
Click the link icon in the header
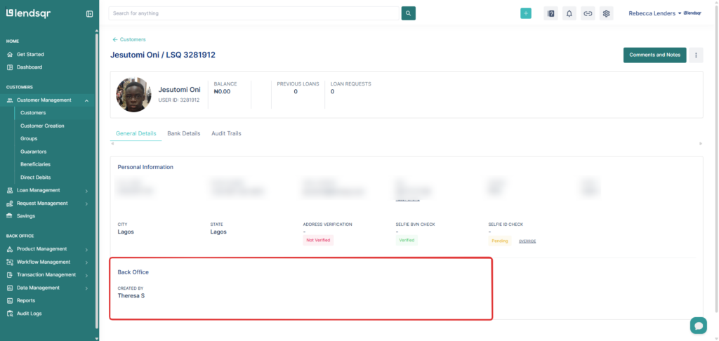(x=588, y=13)
